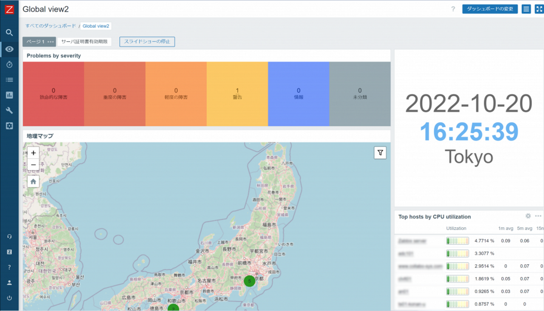Click the map filter funnel icon

click(x=380, y=153)
